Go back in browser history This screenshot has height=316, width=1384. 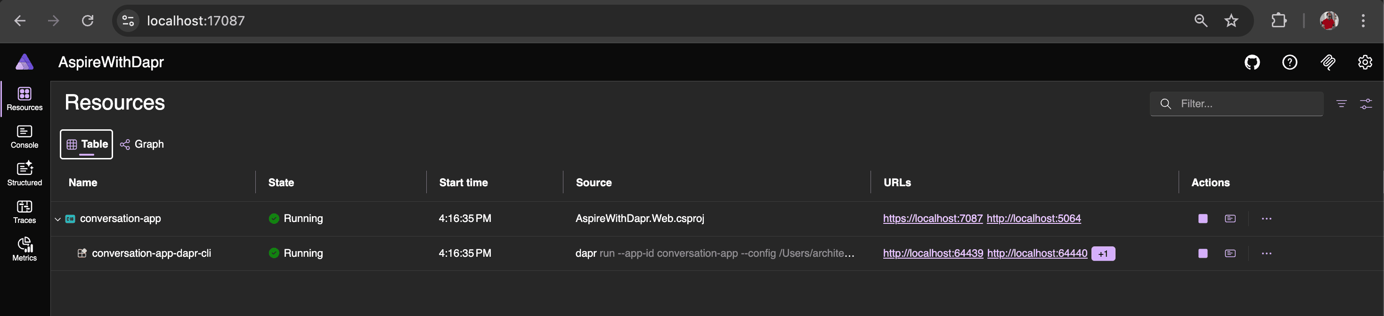[20, 21]
